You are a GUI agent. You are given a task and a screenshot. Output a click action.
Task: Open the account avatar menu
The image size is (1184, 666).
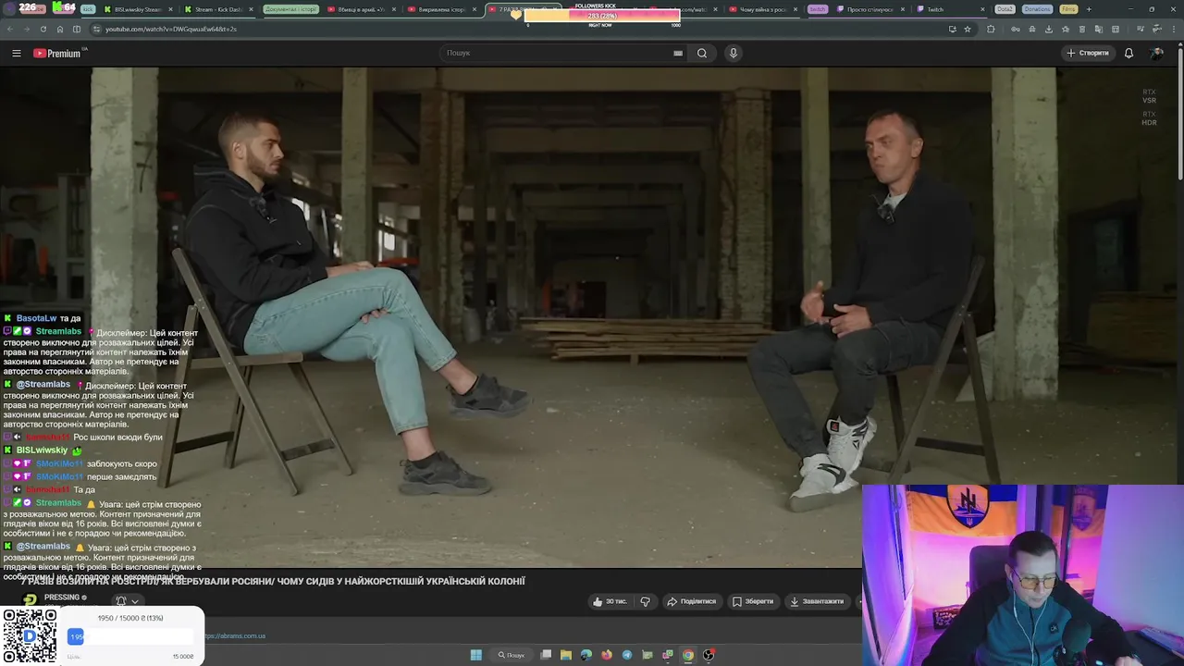(x=1156, y=53)
